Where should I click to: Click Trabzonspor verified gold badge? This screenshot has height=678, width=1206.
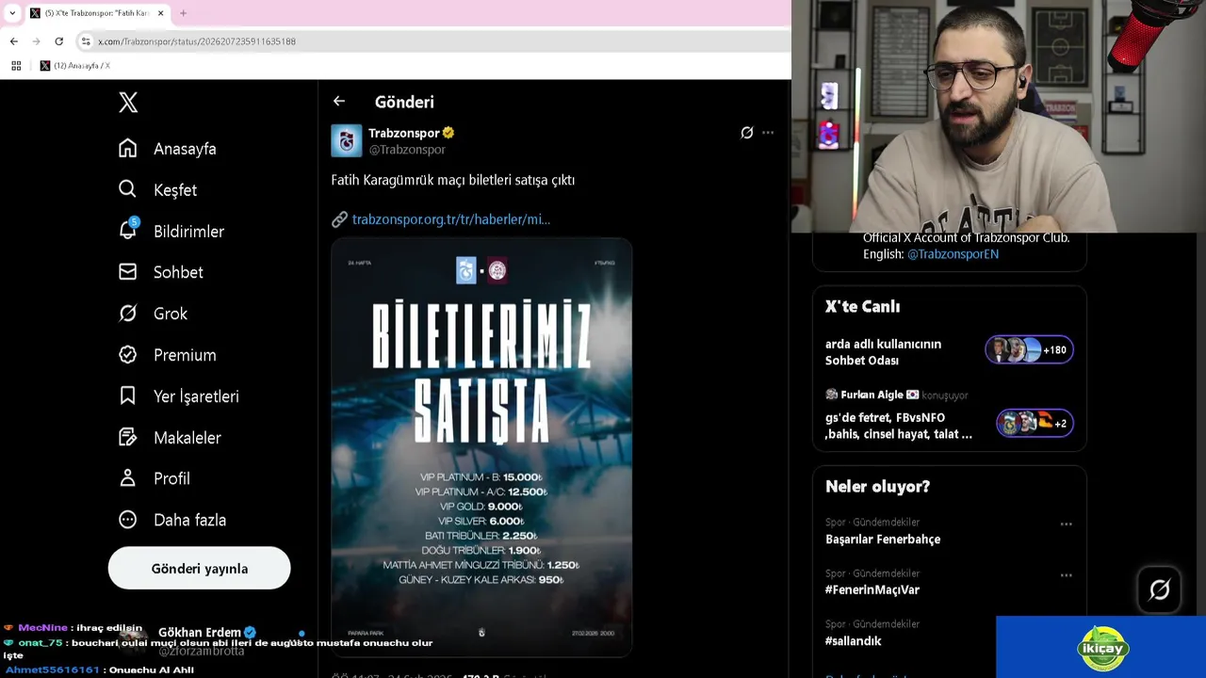pos(448,133)
